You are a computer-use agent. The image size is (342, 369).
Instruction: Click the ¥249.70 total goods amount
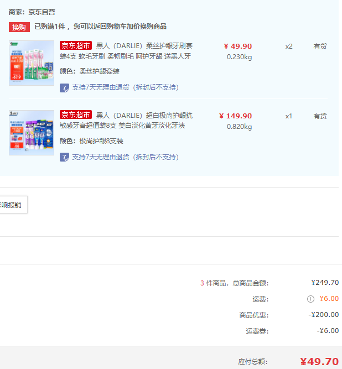[x=325, y=282]
